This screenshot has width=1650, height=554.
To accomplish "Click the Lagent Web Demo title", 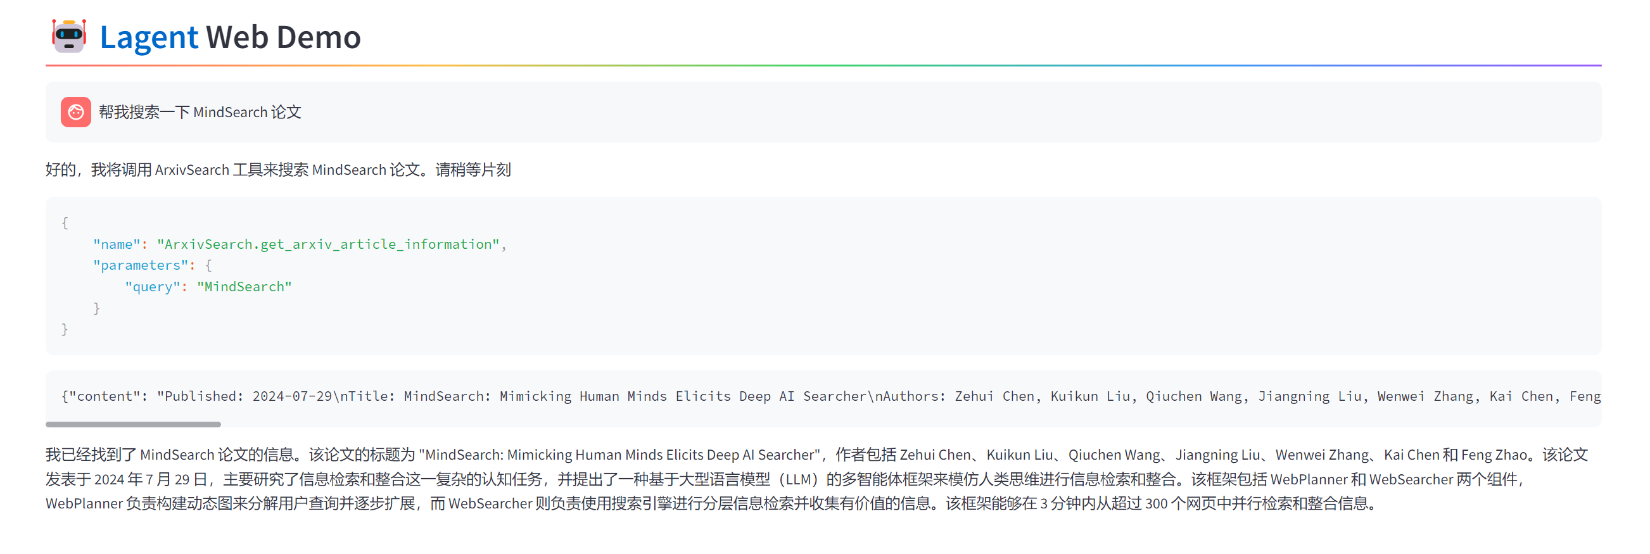I will [x=230, y=37].
